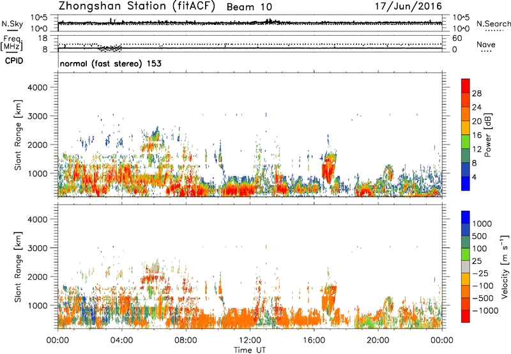Click the blue top segment of Velocity colorbar
Screen dimensions: 511x354
[x=466, y=217]
